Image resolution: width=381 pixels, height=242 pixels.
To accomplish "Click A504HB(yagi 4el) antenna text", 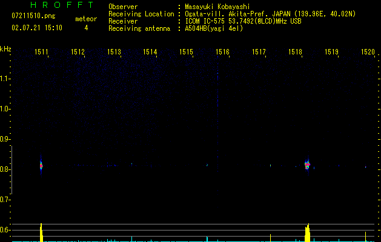I will click(214, 28).
